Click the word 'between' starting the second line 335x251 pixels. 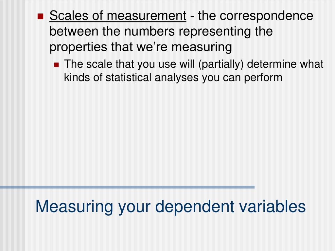pyautogui.click(x=74, y=31)
